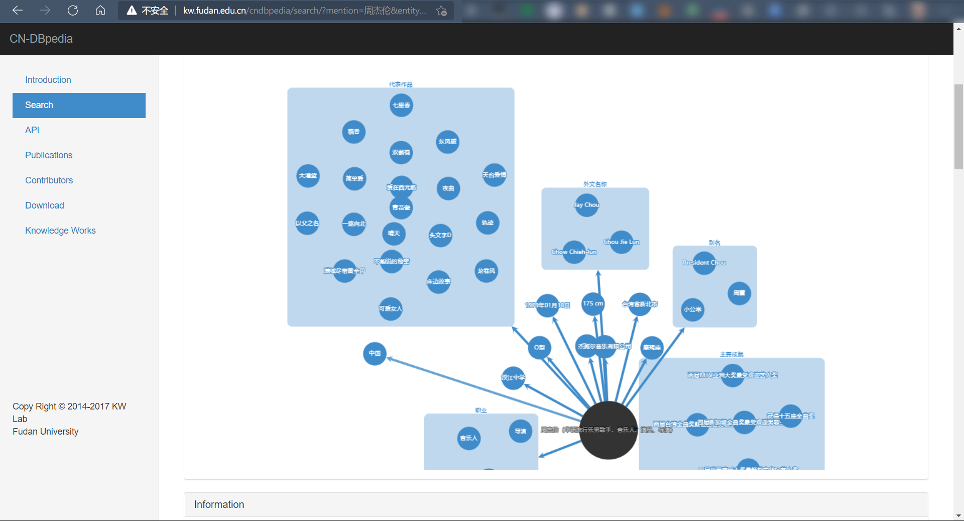Click the President Chou node
This screenshot has height=521, width=964.
point(704,263)
